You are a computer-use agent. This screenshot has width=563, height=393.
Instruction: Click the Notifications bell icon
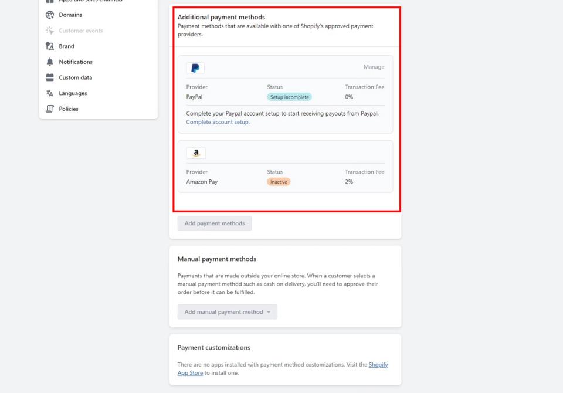[x=50, y=62]
